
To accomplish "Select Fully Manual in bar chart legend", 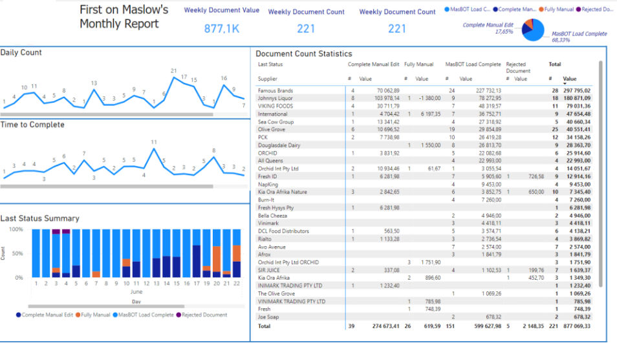I will coord(79,315).
